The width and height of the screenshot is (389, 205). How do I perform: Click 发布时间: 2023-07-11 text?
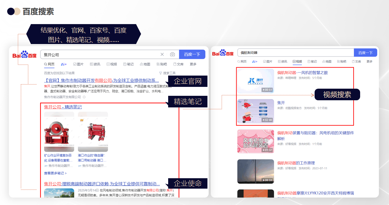click(x=313, y=168)
